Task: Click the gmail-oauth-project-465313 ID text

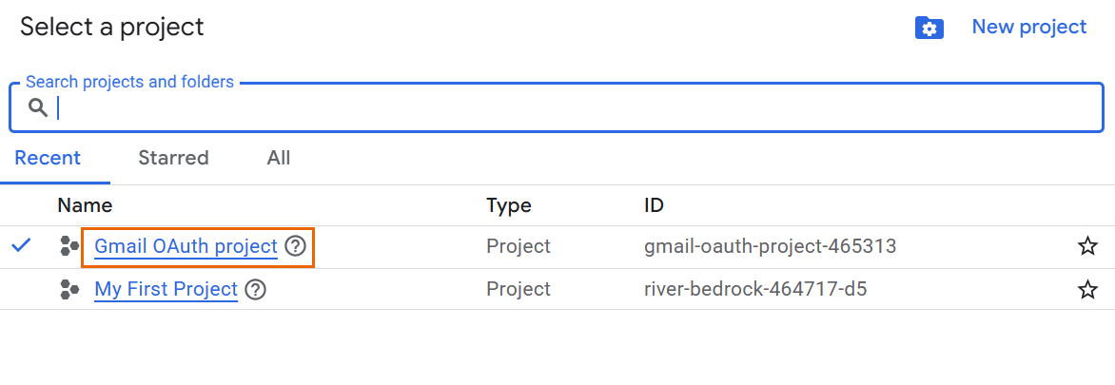Action: [770, 247]
